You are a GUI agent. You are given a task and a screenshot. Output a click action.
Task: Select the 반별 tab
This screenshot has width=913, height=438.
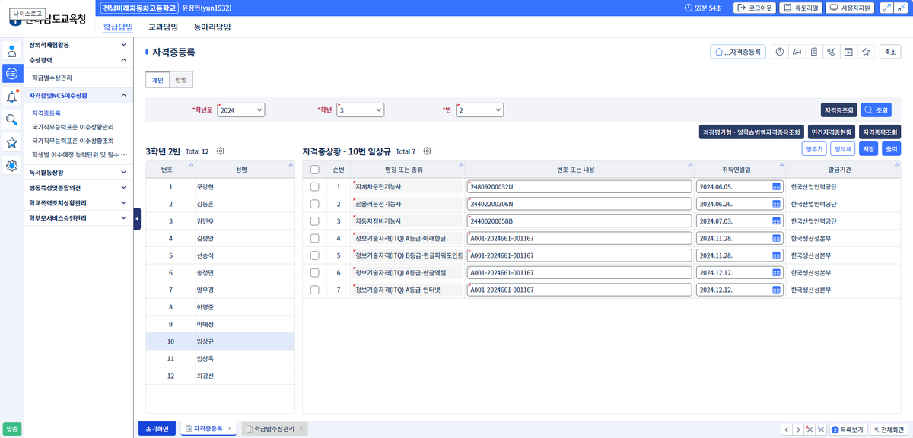181,80
